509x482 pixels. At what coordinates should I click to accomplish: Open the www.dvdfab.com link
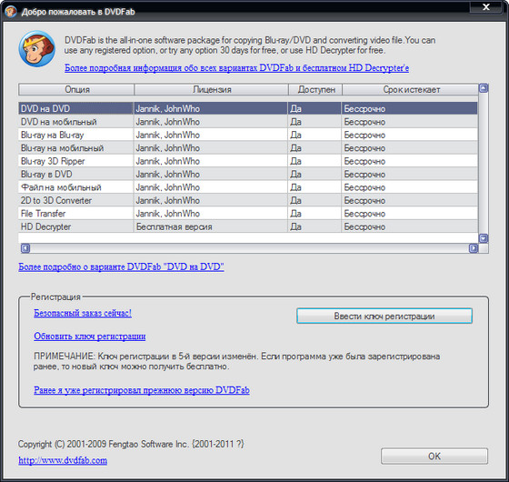63,460
